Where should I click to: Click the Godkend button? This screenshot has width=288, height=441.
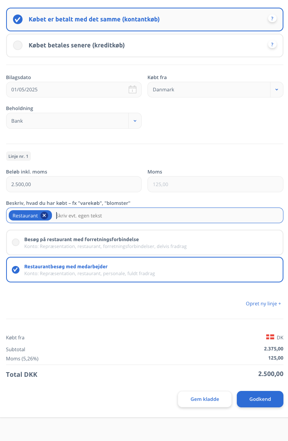[x=260, y=399]
